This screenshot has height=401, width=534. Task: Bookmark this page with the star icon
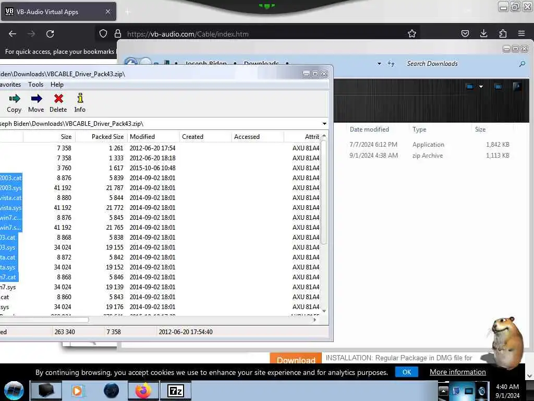tap(412, 33)
